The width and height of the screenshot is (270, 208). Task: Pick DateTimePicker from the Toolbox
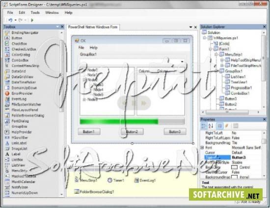click(x=24, y=82)
